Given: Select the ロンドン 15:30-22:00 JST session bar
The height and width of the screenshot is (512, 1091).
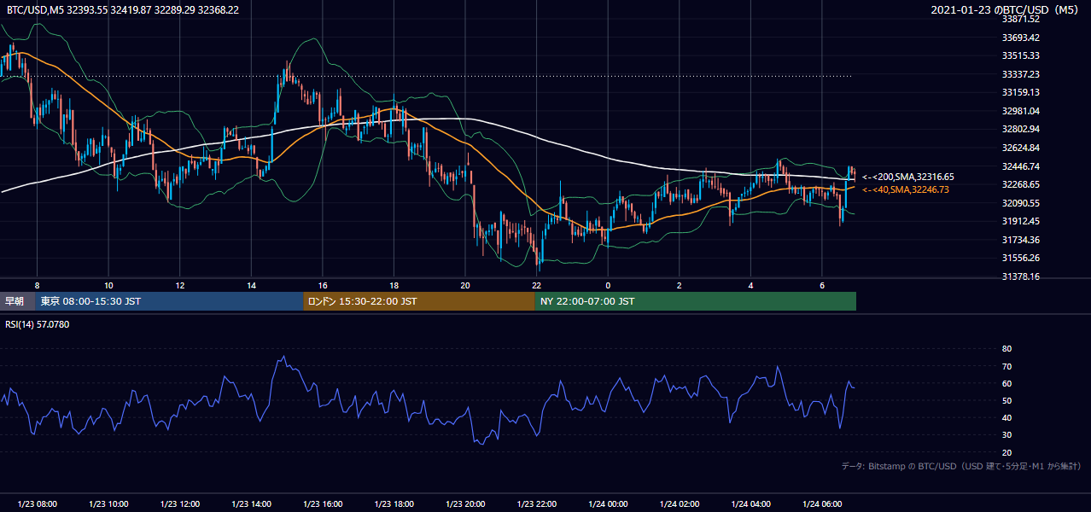Looking at the screenshot, I should (x=419, y=301).
